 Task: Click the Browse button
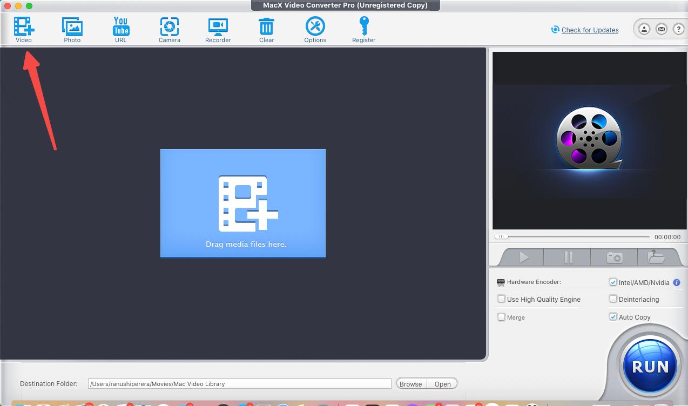point(411,384)
